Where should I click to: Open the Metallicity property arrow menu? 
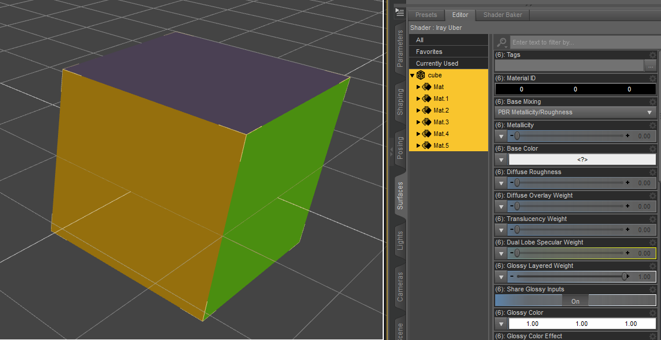tap(501, 136)
